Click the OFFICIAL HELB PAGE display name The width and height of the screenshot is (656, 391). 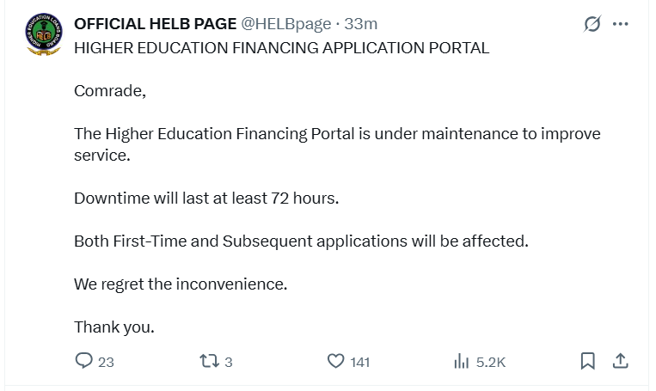click(x=155, y=24)
